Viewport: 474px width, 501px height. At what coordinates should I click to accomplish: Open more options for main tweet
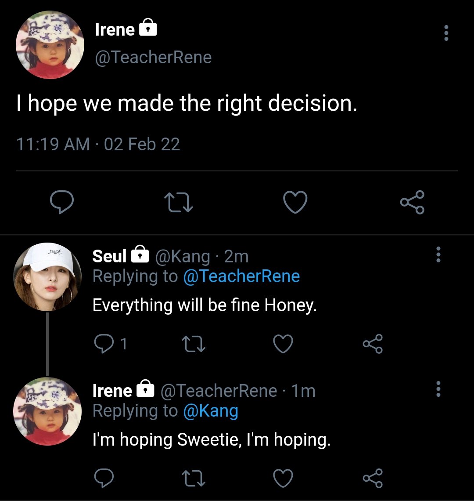tap(446, 33)
